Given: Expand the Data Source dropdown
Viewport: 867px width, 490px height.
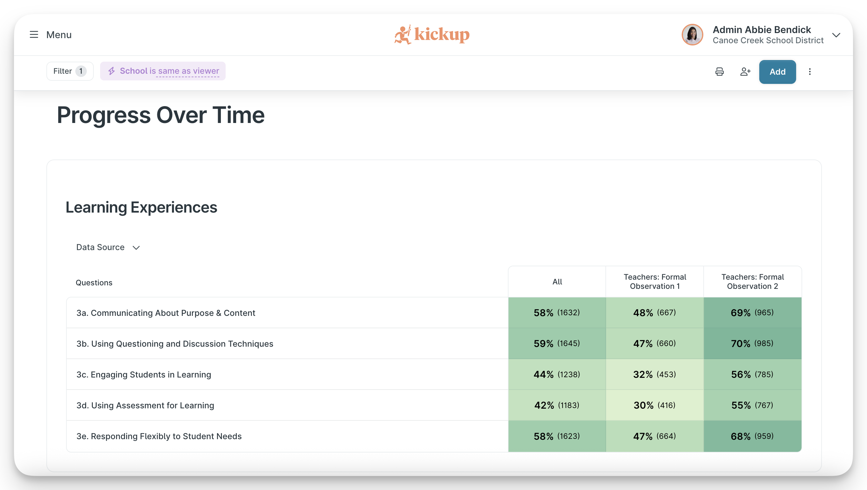Looking at the screenshot, I should tap(108, 247).
